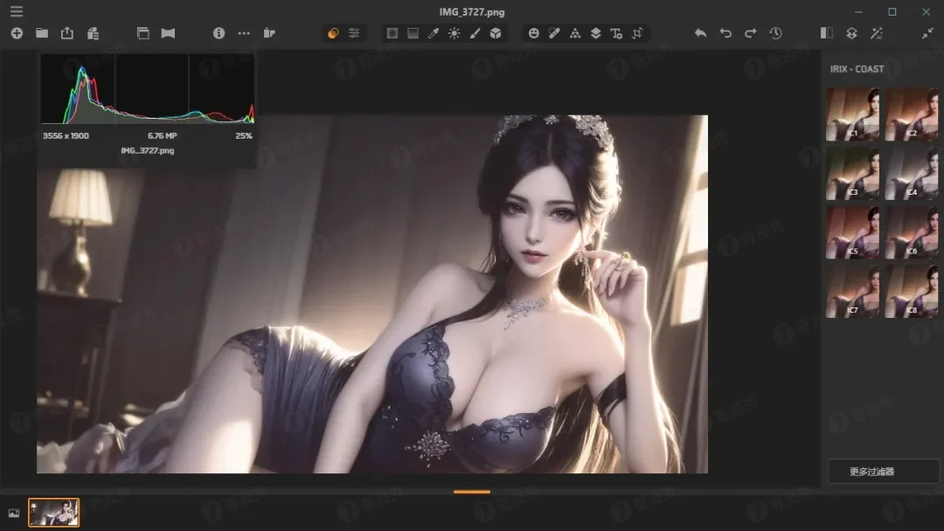Select the IMG_3727 filmstrip thumbnail
This screenshot has height=531, width=944.
[x=54, y=513]
